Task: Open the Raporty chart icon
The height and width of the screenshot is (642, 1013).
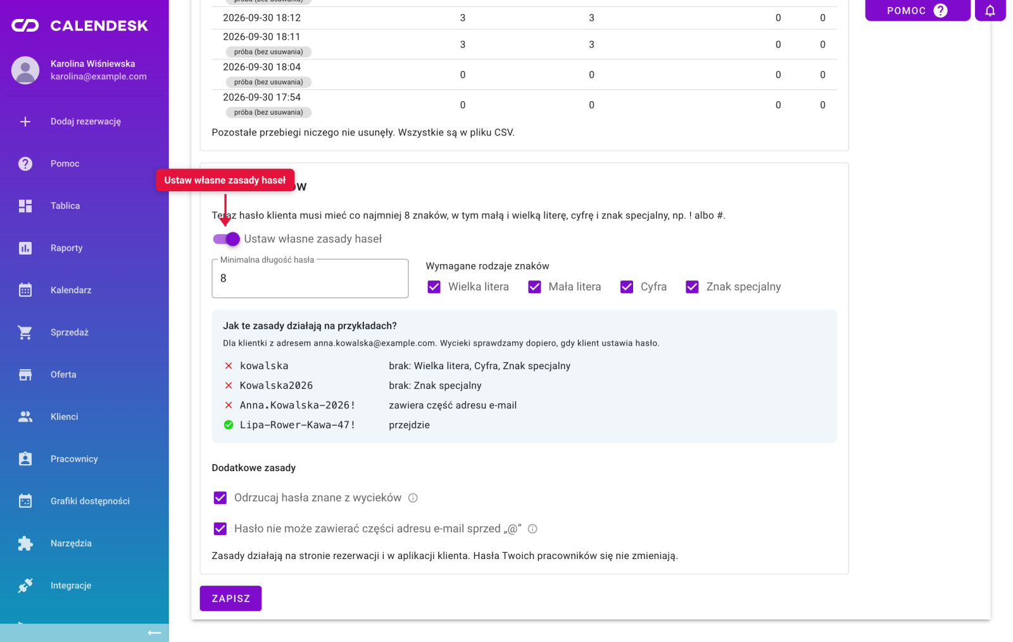Action: click(25, 248)
